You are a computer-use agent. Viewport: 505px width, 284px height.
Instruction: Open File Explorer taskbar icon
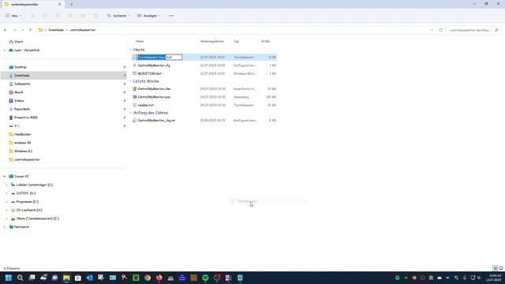(x=66, y=278)
